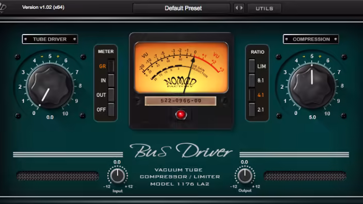Screen dimensions: 363x204
Task: Click MODEL 1176 LA2 text
Action: (x=180, y=184)
